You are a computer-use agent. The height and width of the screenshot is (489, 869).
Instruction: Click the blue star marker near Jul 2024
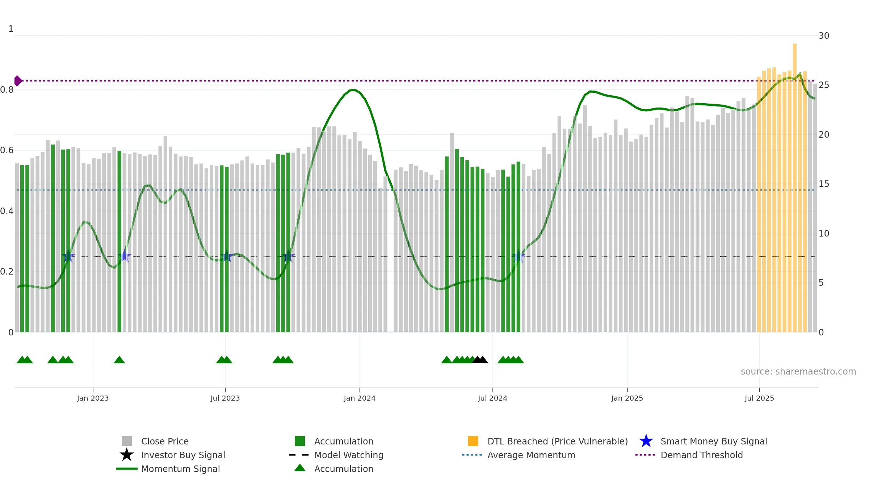518,256
